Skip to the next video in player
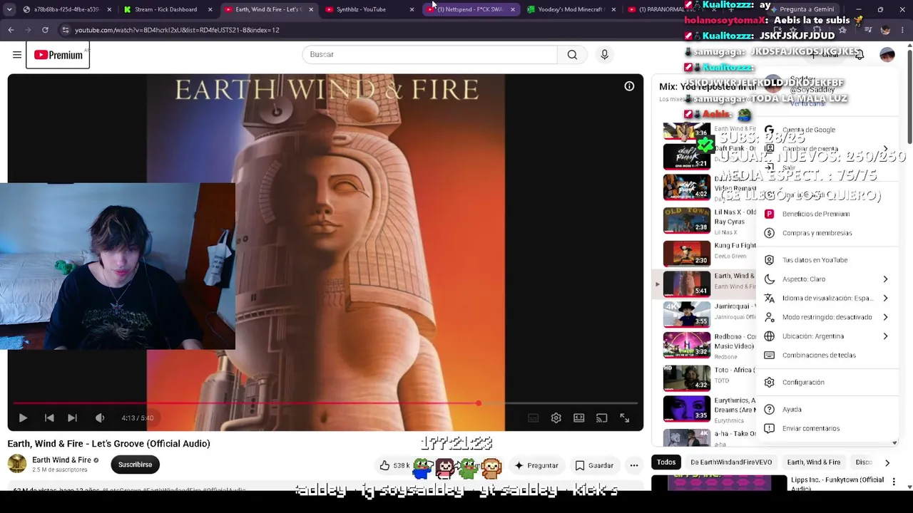 point(72,418)
